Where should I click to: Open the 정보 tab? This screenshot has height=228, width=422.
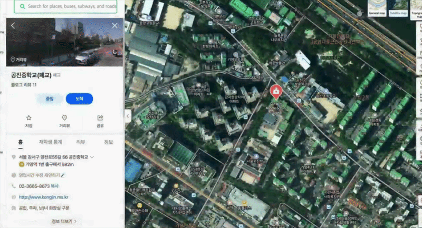109,142
